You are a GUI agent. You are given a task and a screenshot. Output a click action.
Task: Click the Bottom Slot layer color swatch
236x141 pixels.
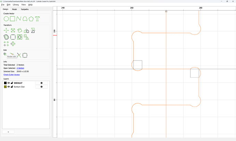click(x=5, y=87)
